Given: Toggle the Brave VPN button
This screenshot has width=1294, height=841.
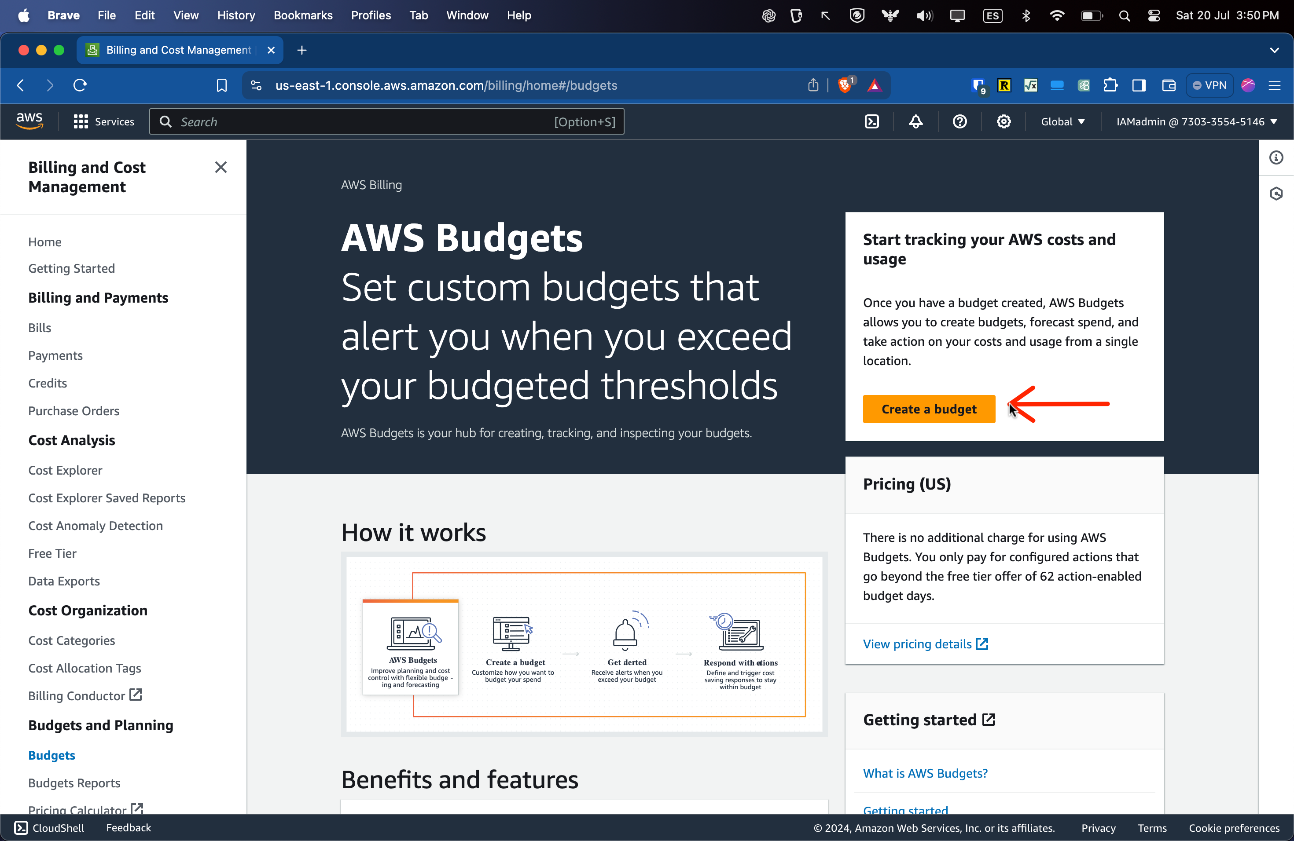Looking at the screenshot, I should coord(1209,85).
